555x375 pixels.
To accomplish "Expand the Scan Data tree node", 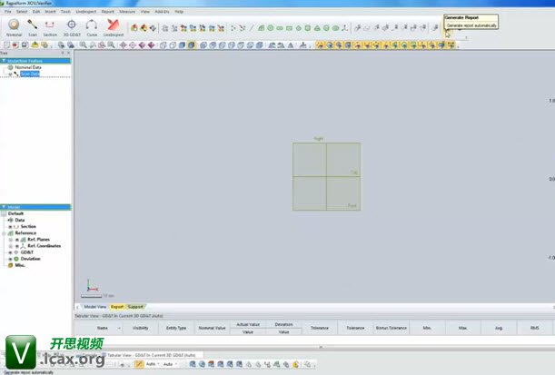I will coord(10,74).
